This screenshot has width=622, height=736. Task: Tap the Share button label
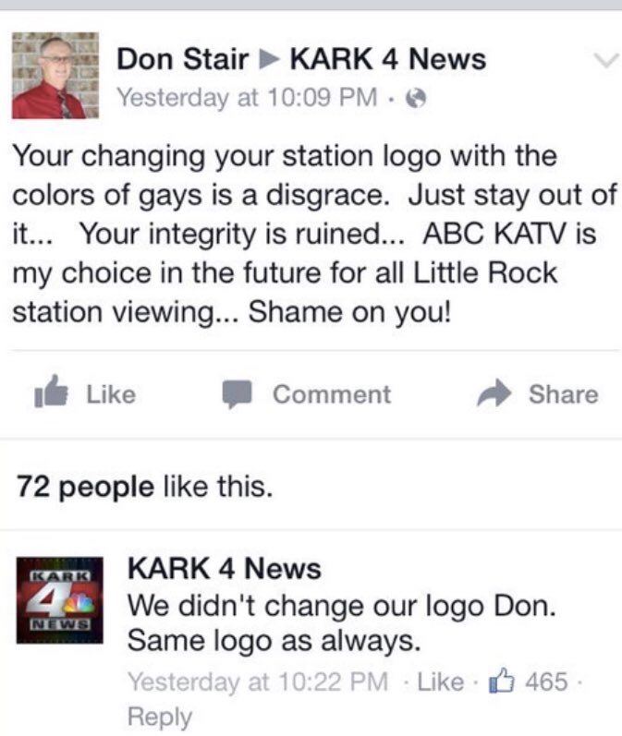(x=563, y=394)
